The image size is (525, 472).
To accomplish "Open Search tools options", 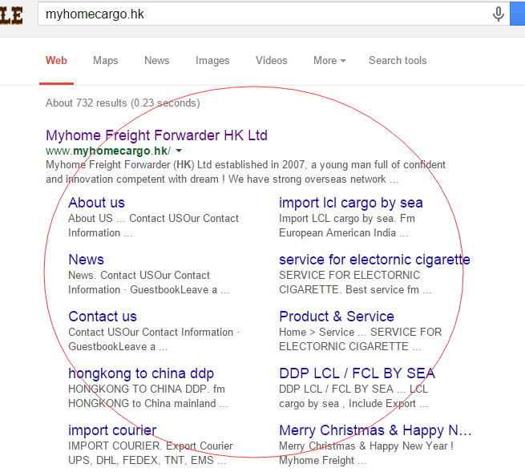I will pyautogui.click(x=398, y=61).
